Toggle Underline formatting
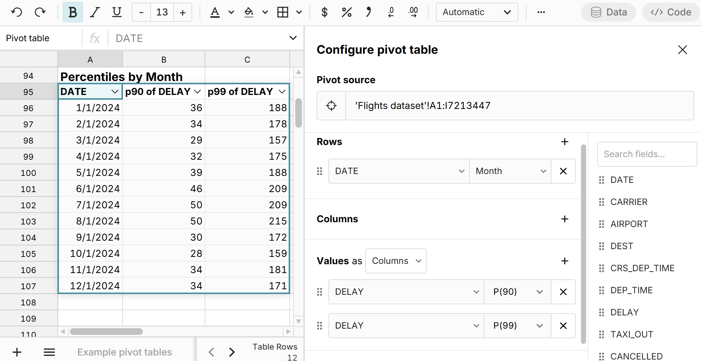The height and width of the screenshot is (361, 701). coord(117,12)
